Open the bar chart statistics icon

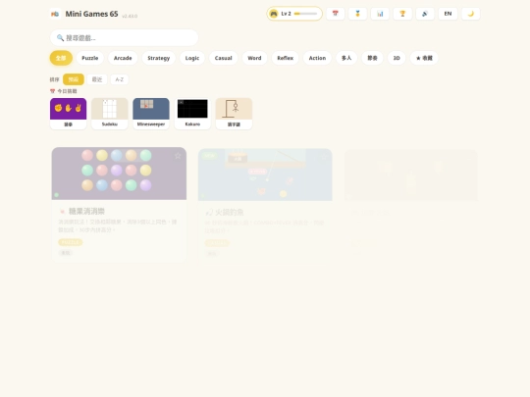[380, 14]
